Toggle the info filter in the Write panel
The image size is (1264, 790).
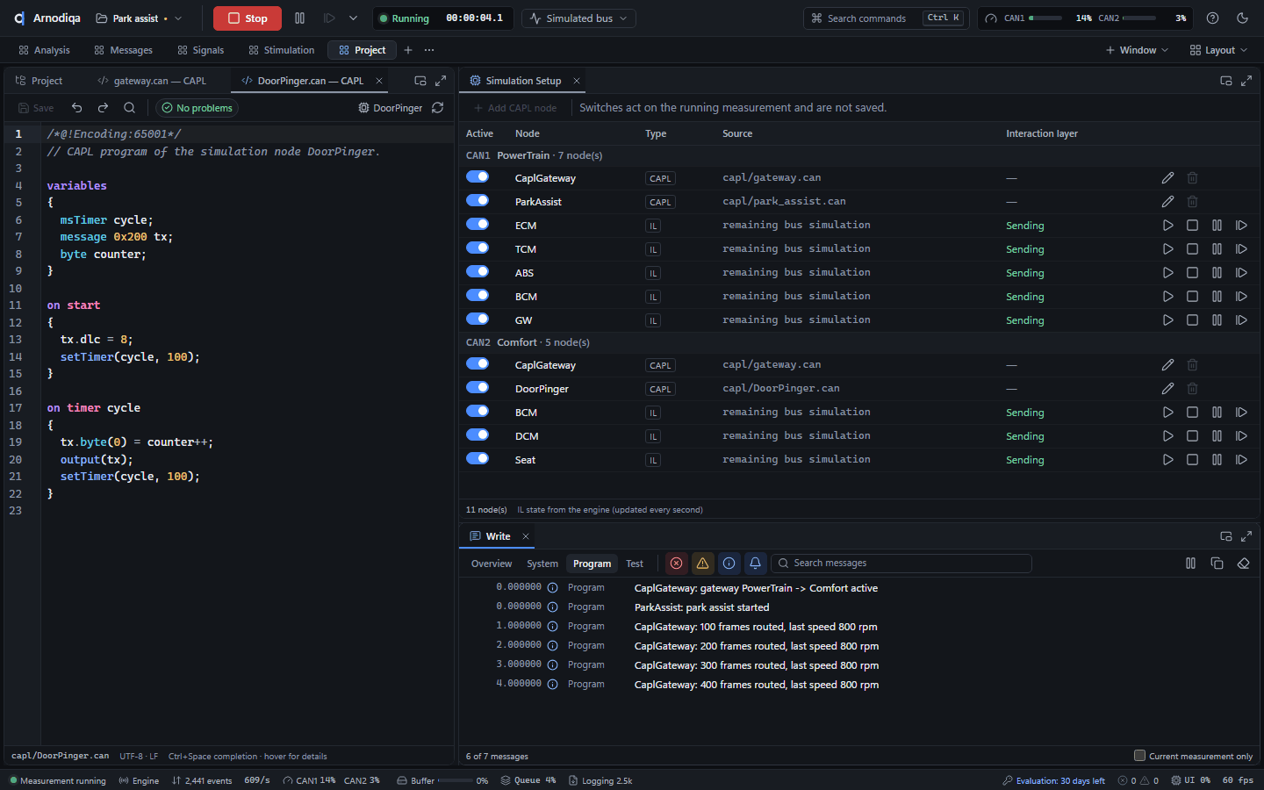coord(729,564)
